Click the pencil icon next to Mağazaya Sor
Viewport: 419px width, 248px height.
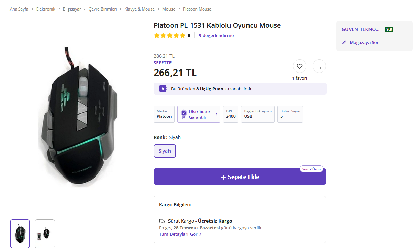345,43
